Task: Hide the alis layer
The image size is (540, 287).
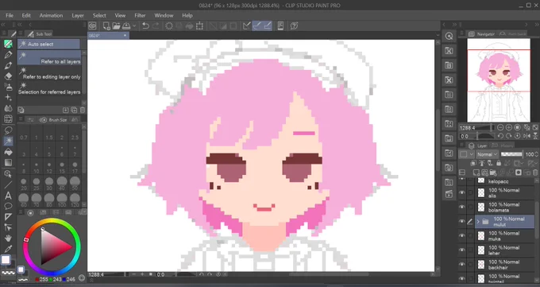Action: (x=462, y=193)
